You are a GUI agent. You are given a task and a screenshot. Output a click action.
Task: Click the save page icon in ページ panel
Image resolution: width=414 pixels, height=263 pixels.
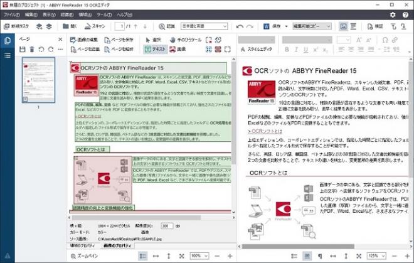click(x=23, y=49)
